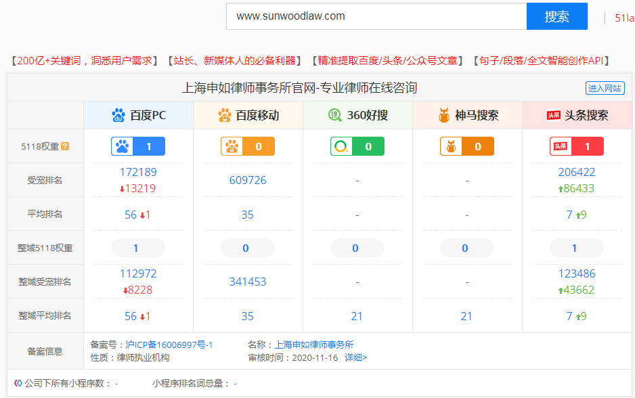Open the 句子/段落/全文智能创作API link
The width and height of the screenshot is (635, 398).
(541, 61)
